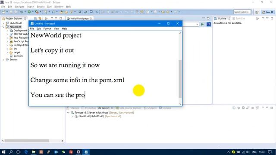
Task: Open File Explorer from the taskbar
Action: (34, 152)
